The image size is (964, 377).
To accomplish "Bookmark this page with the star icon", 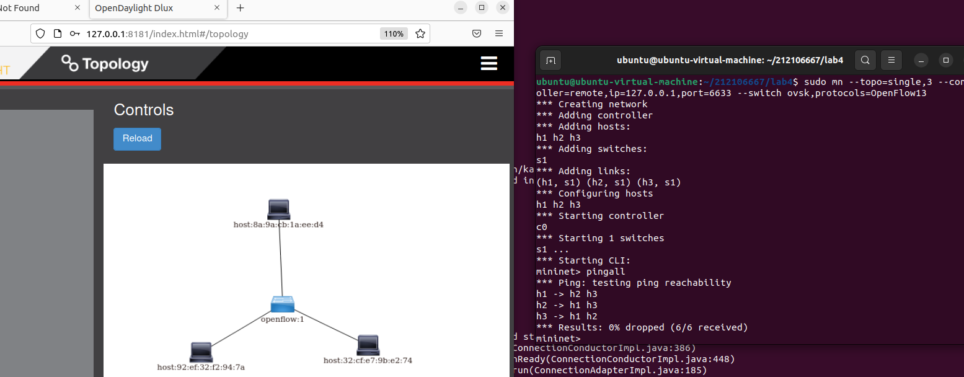I will point(420,33).
